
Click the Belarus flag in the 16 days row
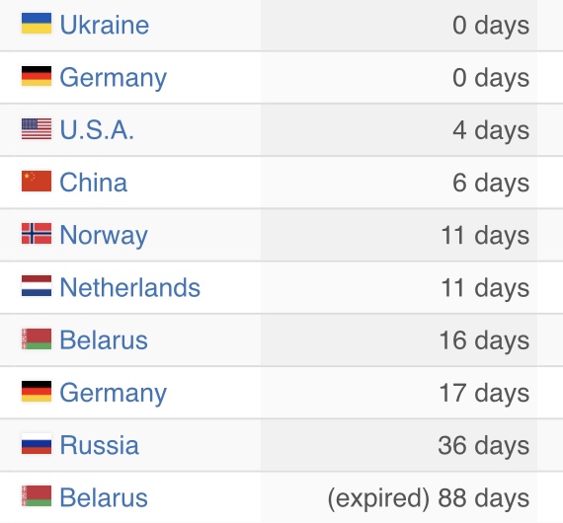click(37, 339)
